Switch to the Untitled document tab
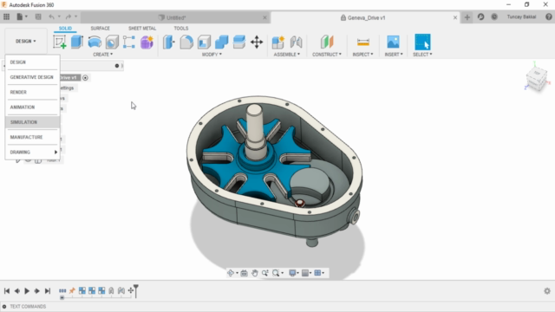 click(176, 17)
